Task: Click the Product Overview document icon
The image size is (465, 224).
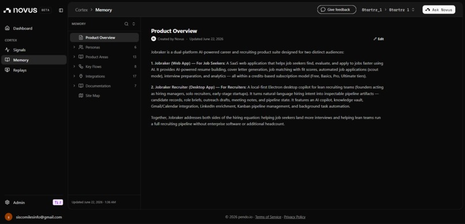Action: pos(81,37)
